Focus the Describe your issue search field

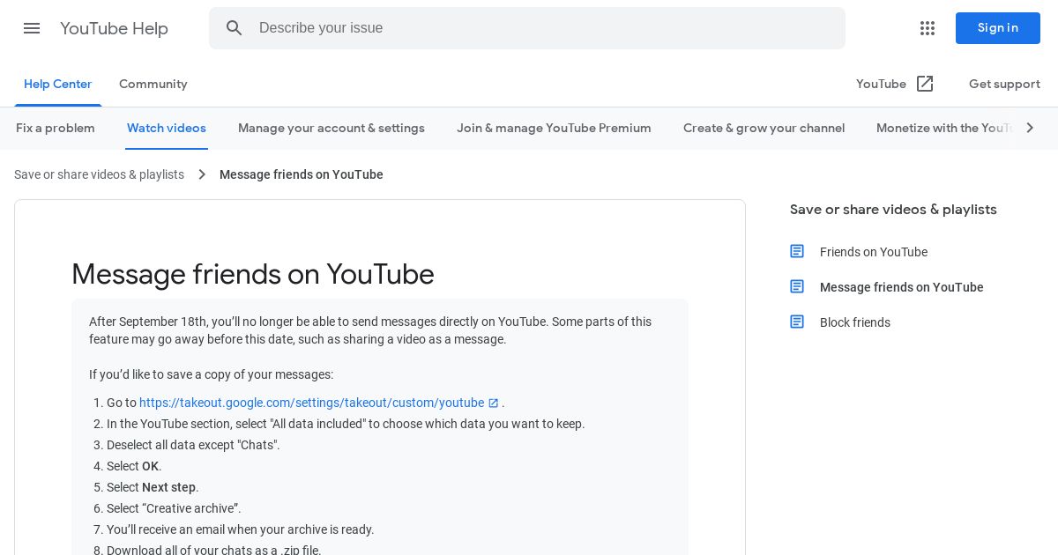(x=527, y=28)
